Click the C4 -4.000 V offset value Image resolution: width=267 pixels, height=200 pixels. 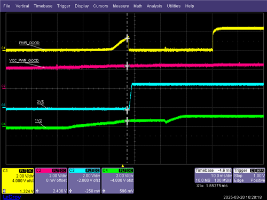(122, 180)
